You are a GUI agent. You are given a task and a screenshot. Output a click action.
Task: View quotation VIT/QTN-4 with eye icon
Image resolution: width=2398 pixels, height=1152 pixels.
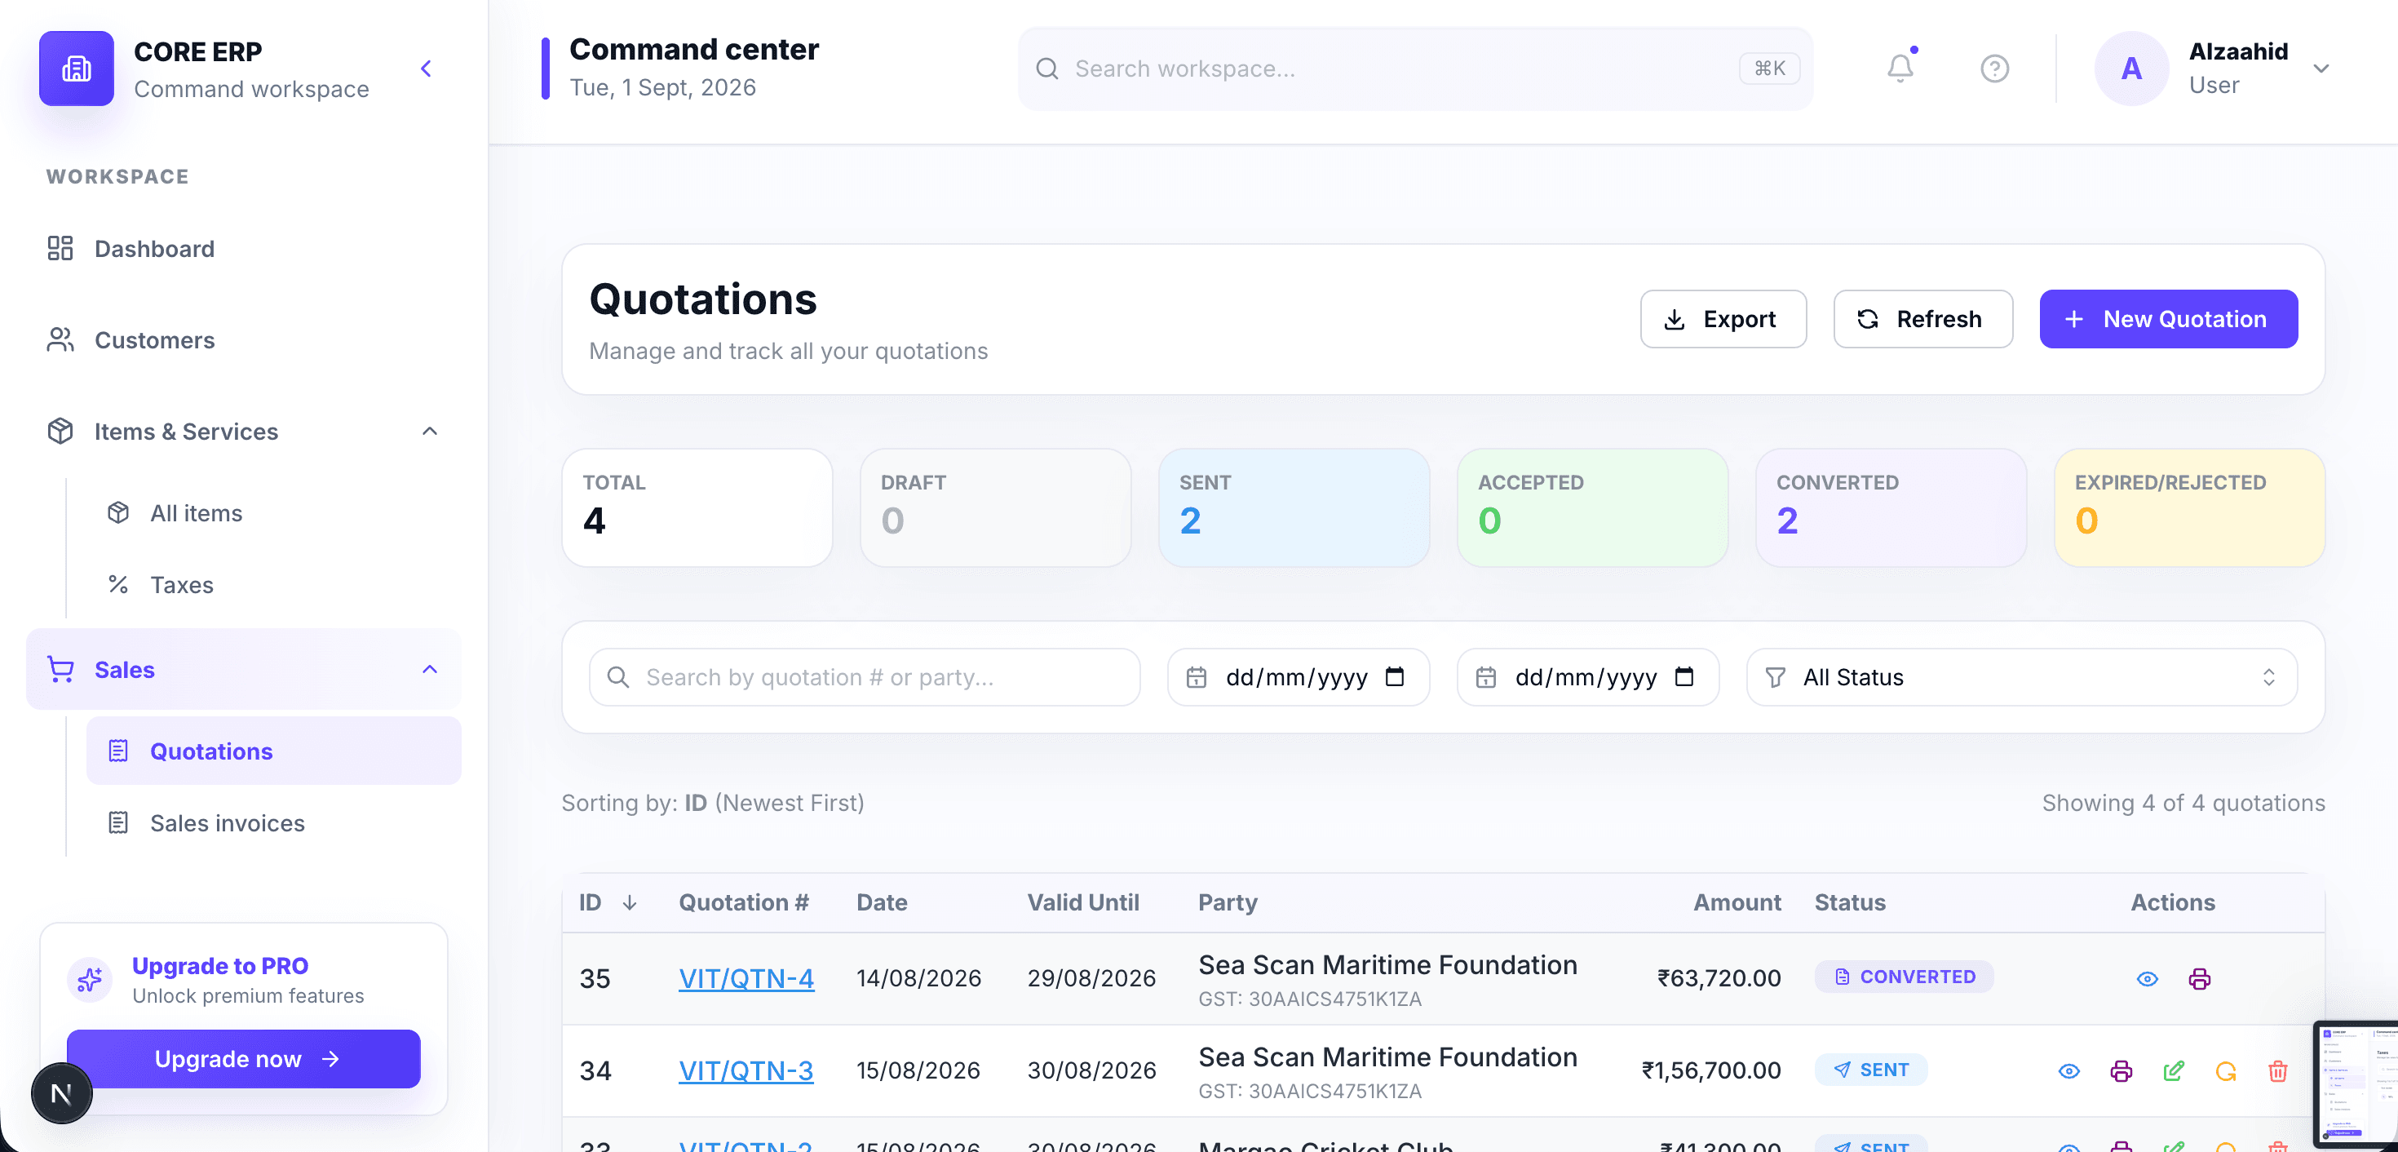click(x=2147, y=979)
